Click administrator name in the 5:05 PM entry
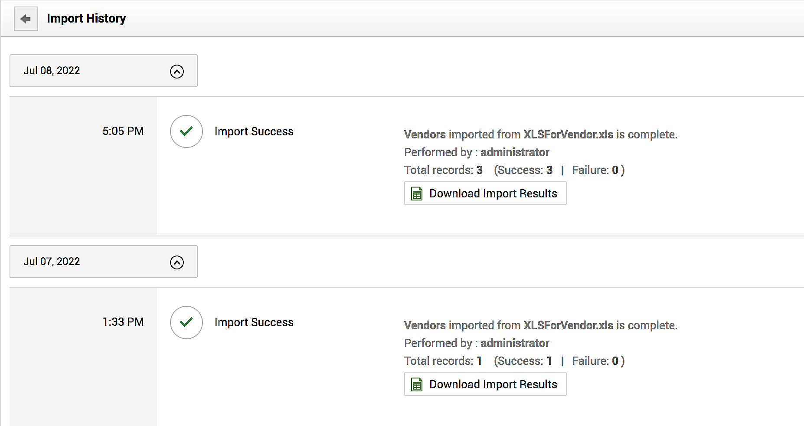Viewport: 804px width, 426px height. 515,152
